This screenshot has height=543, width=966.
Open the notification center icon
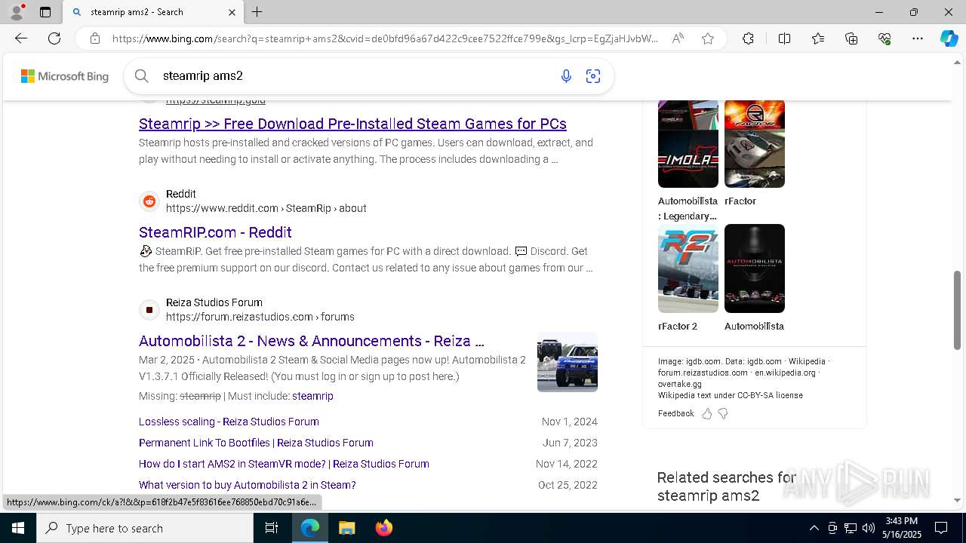tap(941, 528)
